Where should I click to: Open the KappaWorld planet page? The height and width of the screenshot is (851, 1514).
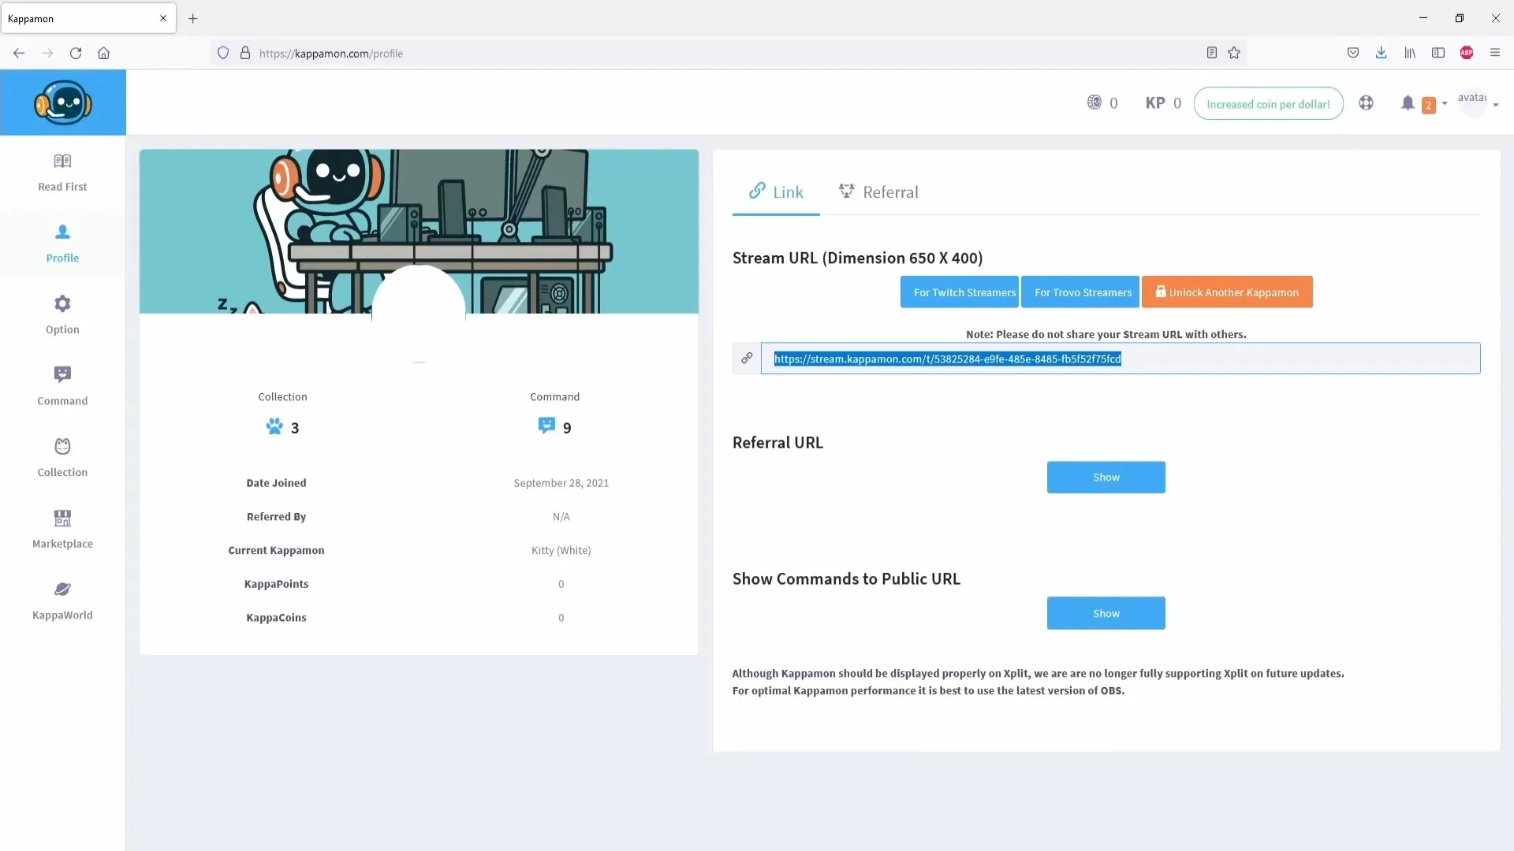tap(62, 600)
